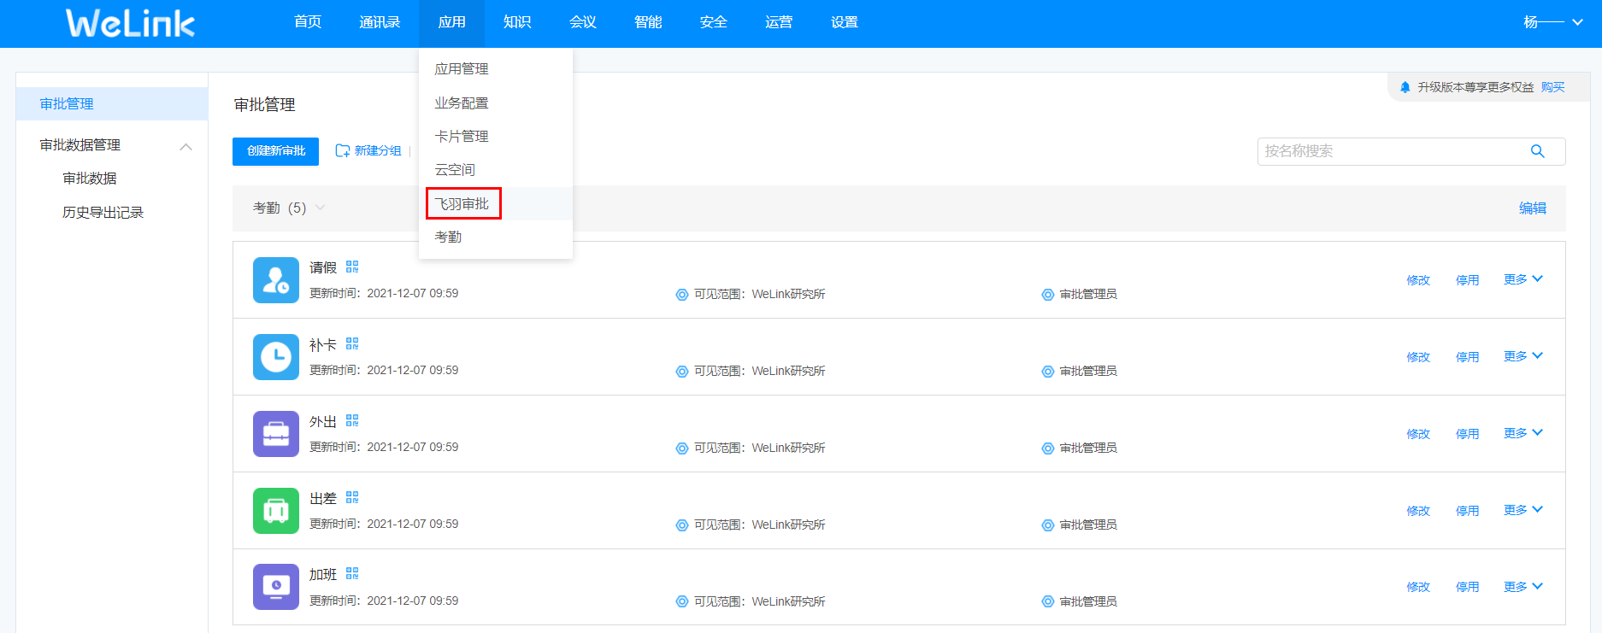
Task: Choose 业务配置 in the 应用 menu
Action: [462, 103]
